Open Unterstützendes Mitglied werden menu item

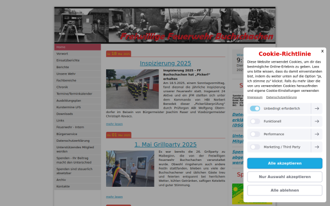78,149
